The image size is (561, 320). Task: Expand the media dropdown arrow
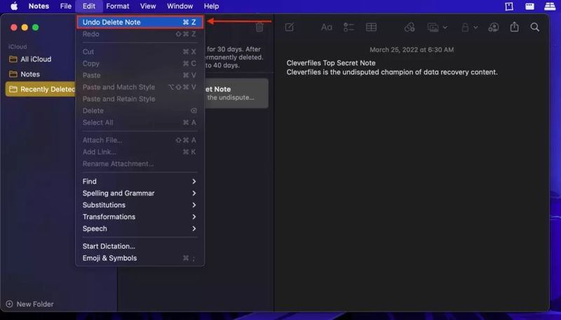[x=445, y=27]
